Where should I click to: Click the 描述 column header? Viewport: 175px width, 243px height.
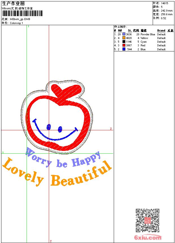[x=144, y=31]
